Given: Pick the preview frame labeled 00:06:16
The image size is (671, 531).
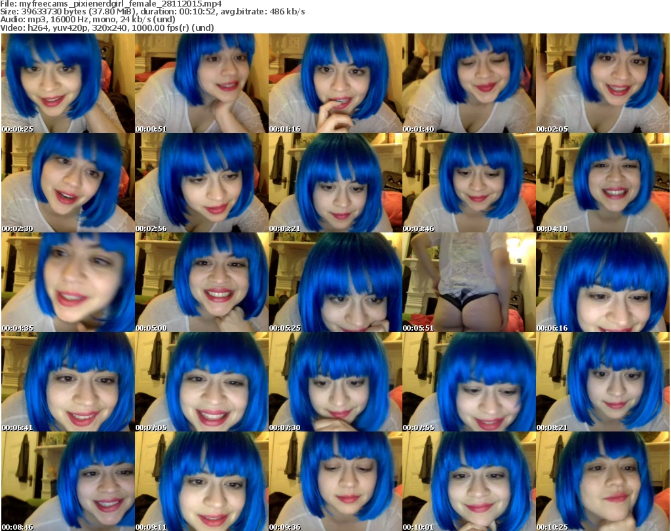Looking at the screenshot, I should click(x=603, y=282).
